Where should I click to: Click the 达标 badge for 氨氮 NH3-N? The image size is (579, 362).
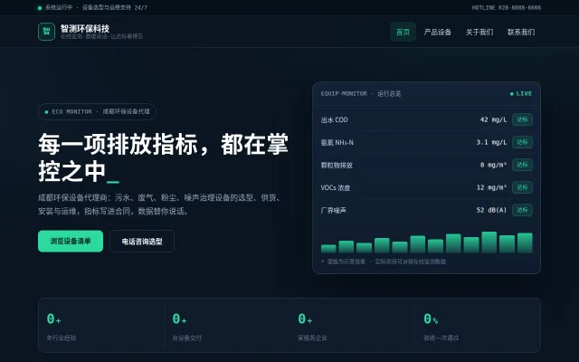pos(522,142)
